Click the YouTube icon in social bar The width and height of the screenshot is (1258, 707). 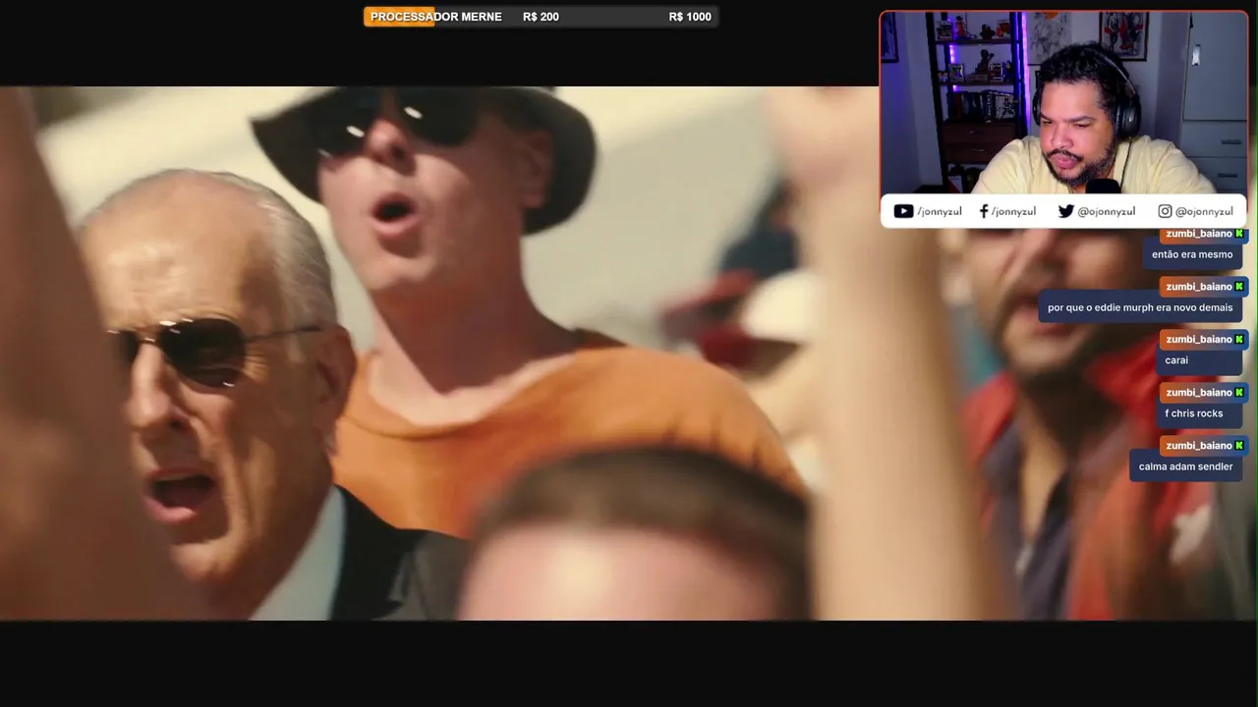903,211
